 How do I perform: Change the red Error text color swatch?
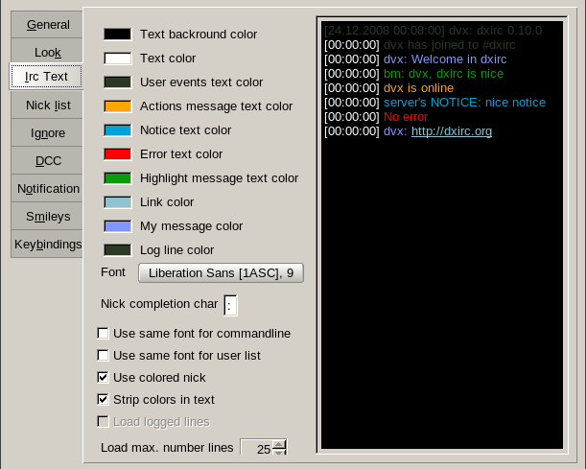(118, 154)
